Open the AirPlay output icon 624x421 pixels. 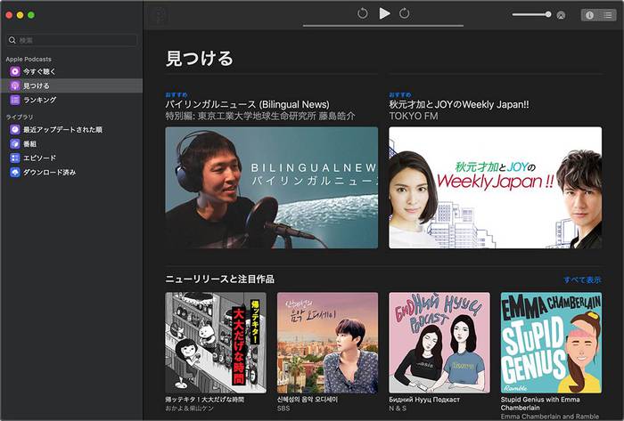561,15
